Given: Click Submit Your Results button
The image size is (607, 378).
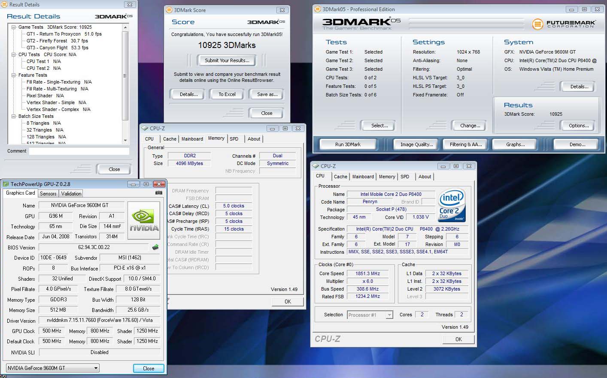Looking at the screenshot, I should (227, 60).
